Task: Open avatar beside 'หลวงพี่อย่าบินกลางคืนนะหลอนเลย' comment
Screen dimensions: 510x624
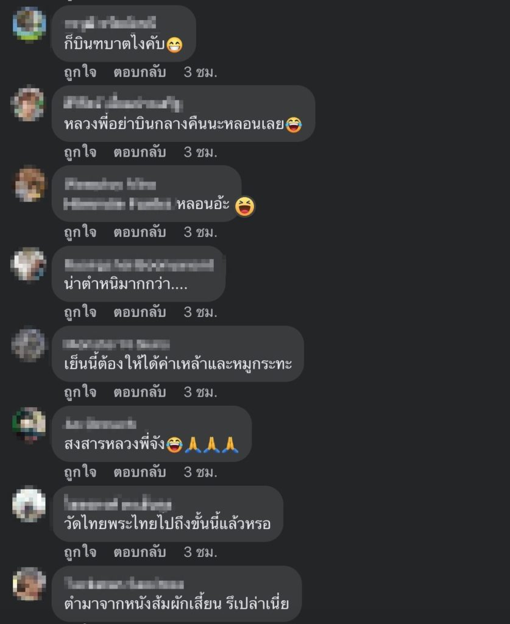Action: (29, 104)
